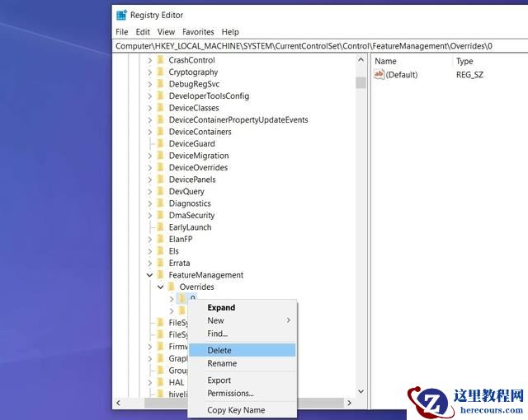Click the DeviceOverrides folder icon
This screenshot has height=420, width=528.
click(x=161, y=167)
